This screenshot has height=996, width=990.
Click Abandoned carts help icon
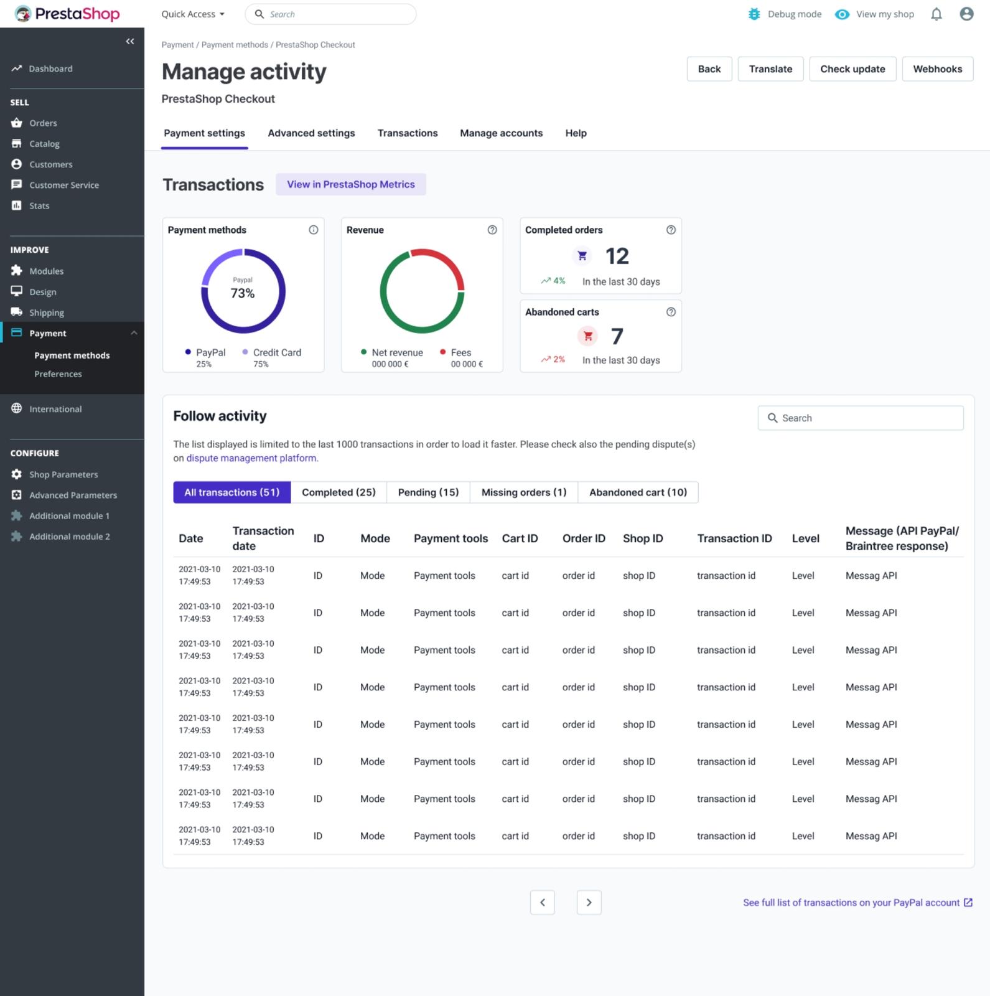[671, 312]
